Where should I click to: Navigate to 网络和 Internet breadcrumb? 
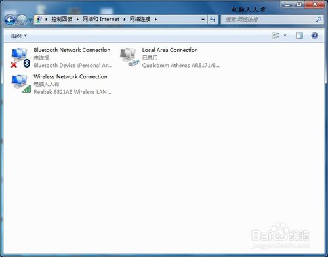(101, 19)
